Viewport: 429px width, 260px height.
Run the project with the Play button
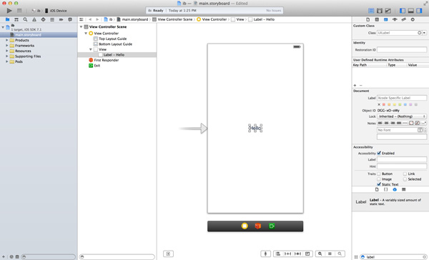pos(9,11)
